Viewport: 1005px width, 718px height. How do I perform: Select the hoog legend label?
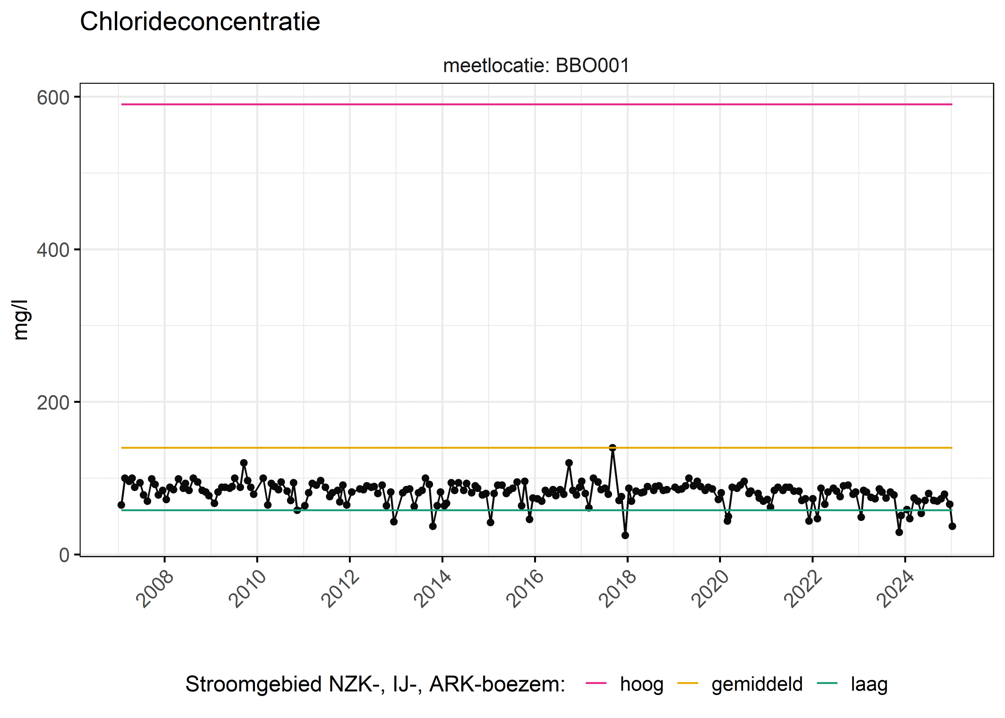[642, 684]
